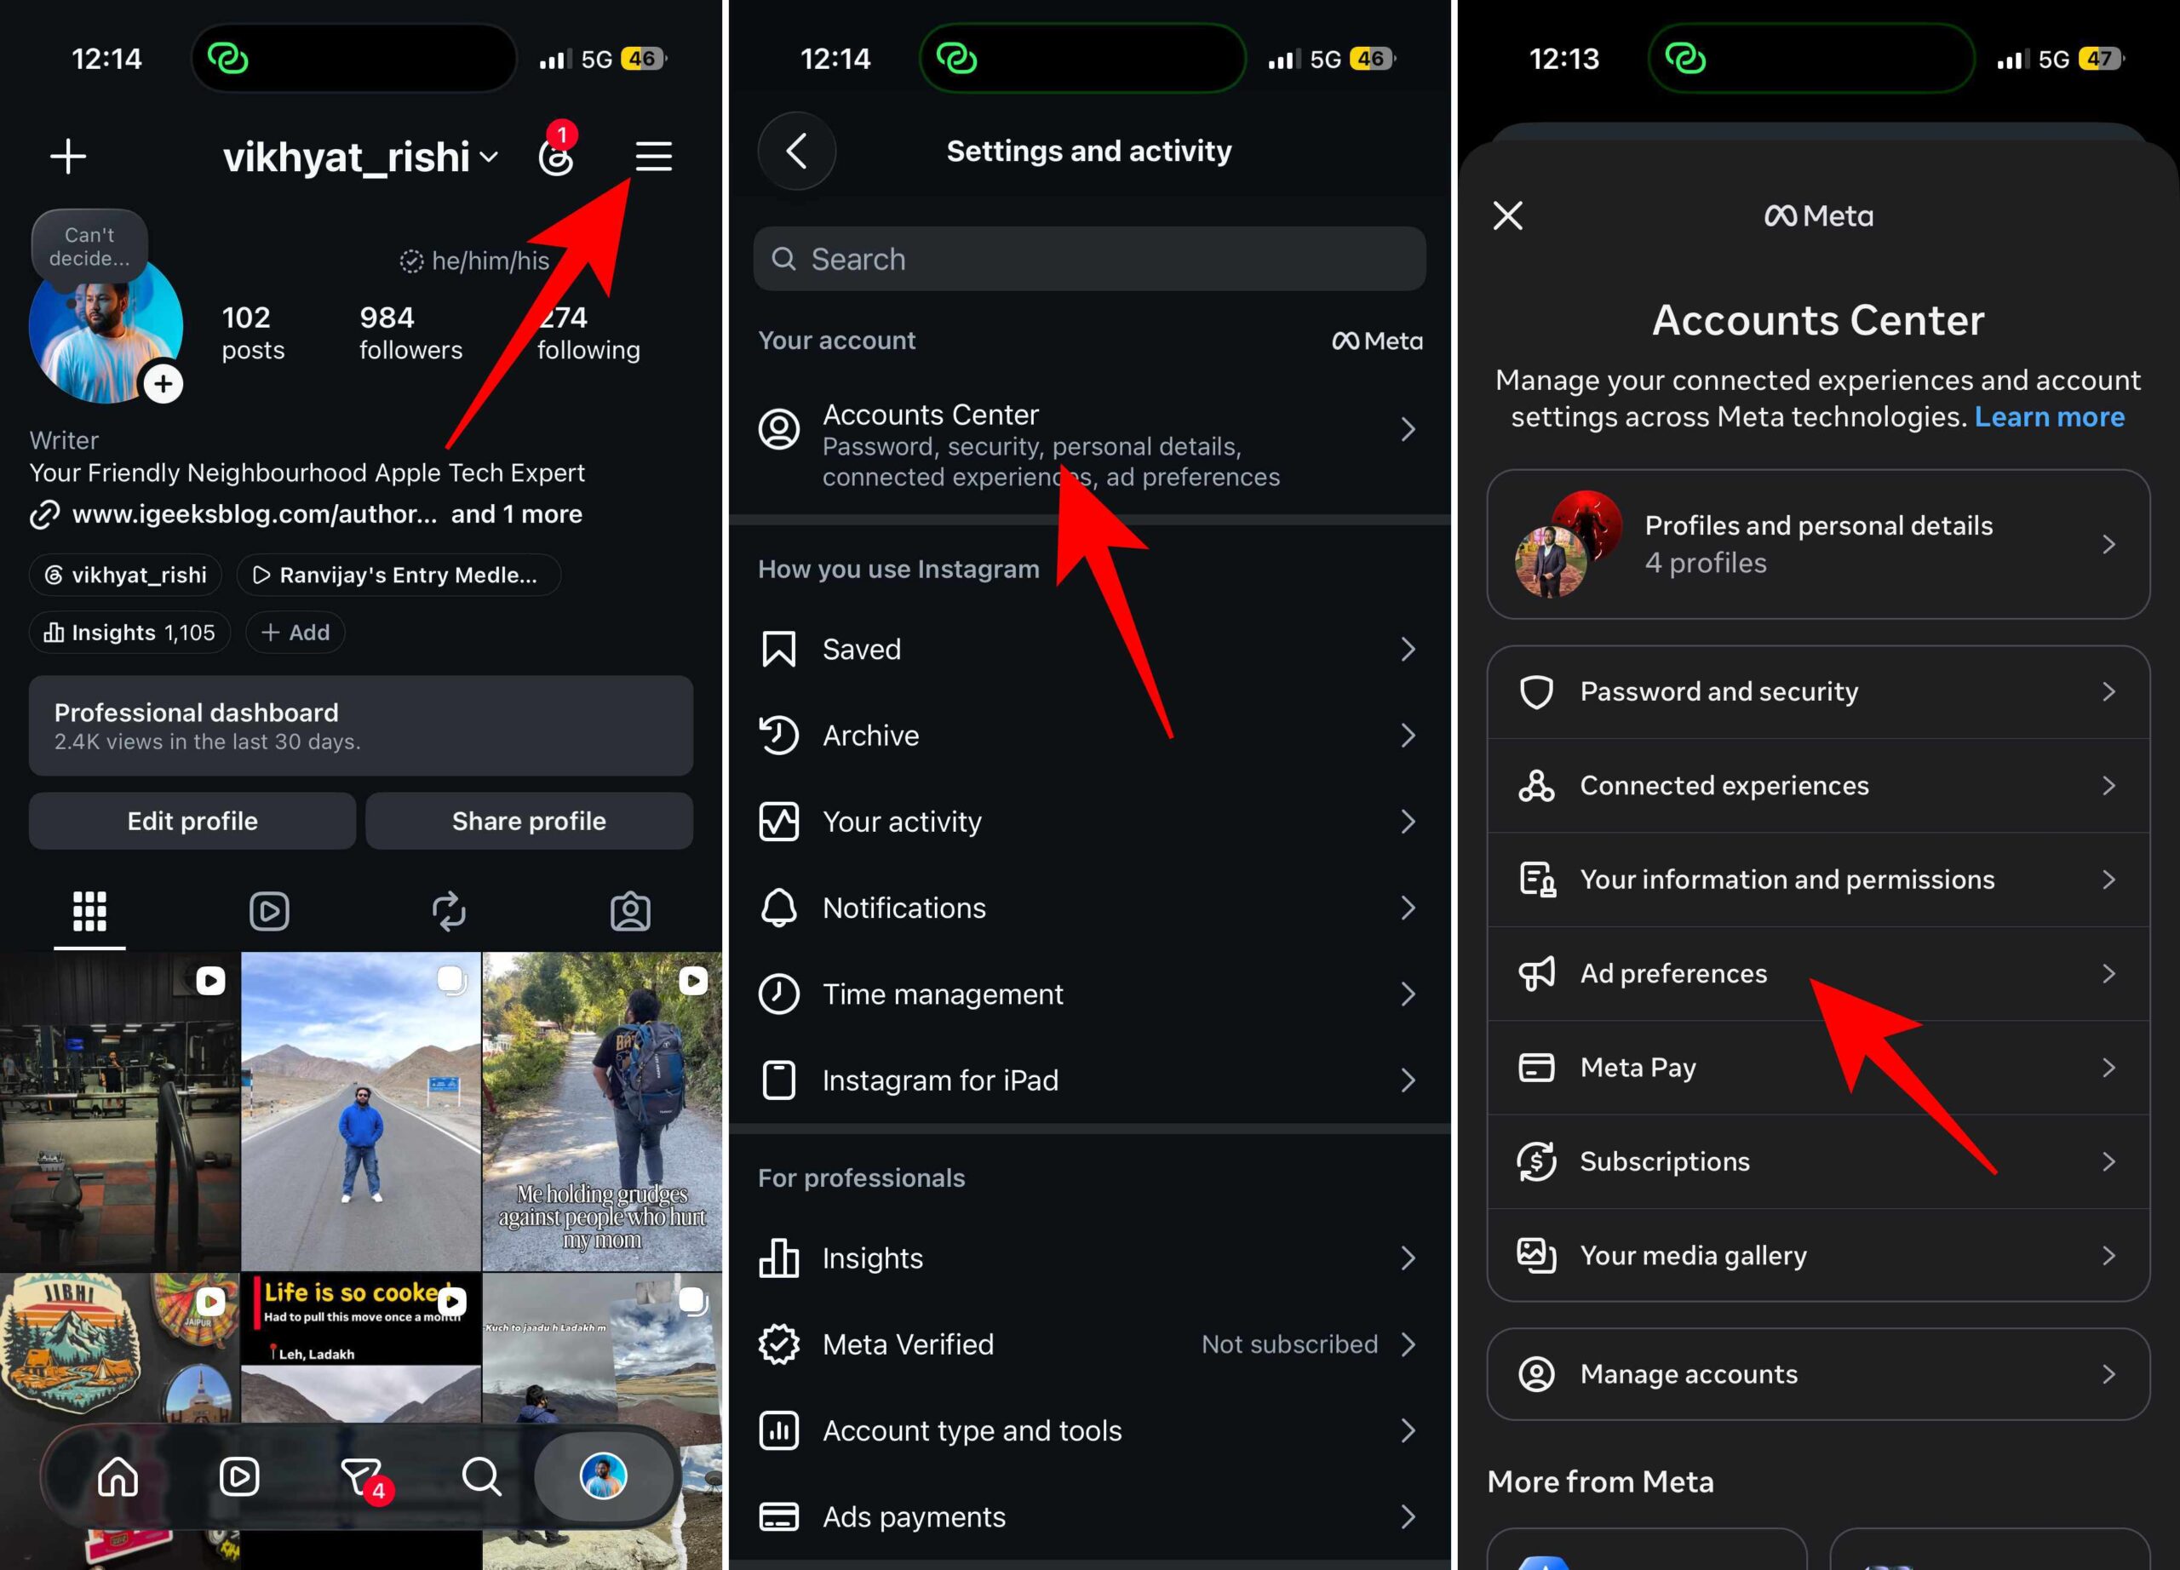Tap the Notifications bell icon
This screenshot has width=2180, height=1570.
778,908
